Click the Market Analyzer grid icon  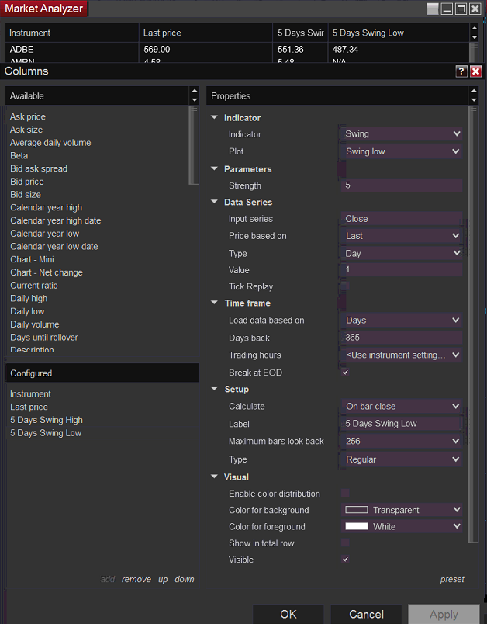pyautogui.click(x=432, y=9)
